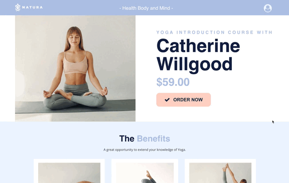
Task: Click the light-blue Benefits heading word
Action: [x=153, y=139]
